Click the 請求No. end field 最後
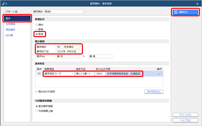Image resolution: width=202 pixels, height=126 pixels. click(100, 56)
